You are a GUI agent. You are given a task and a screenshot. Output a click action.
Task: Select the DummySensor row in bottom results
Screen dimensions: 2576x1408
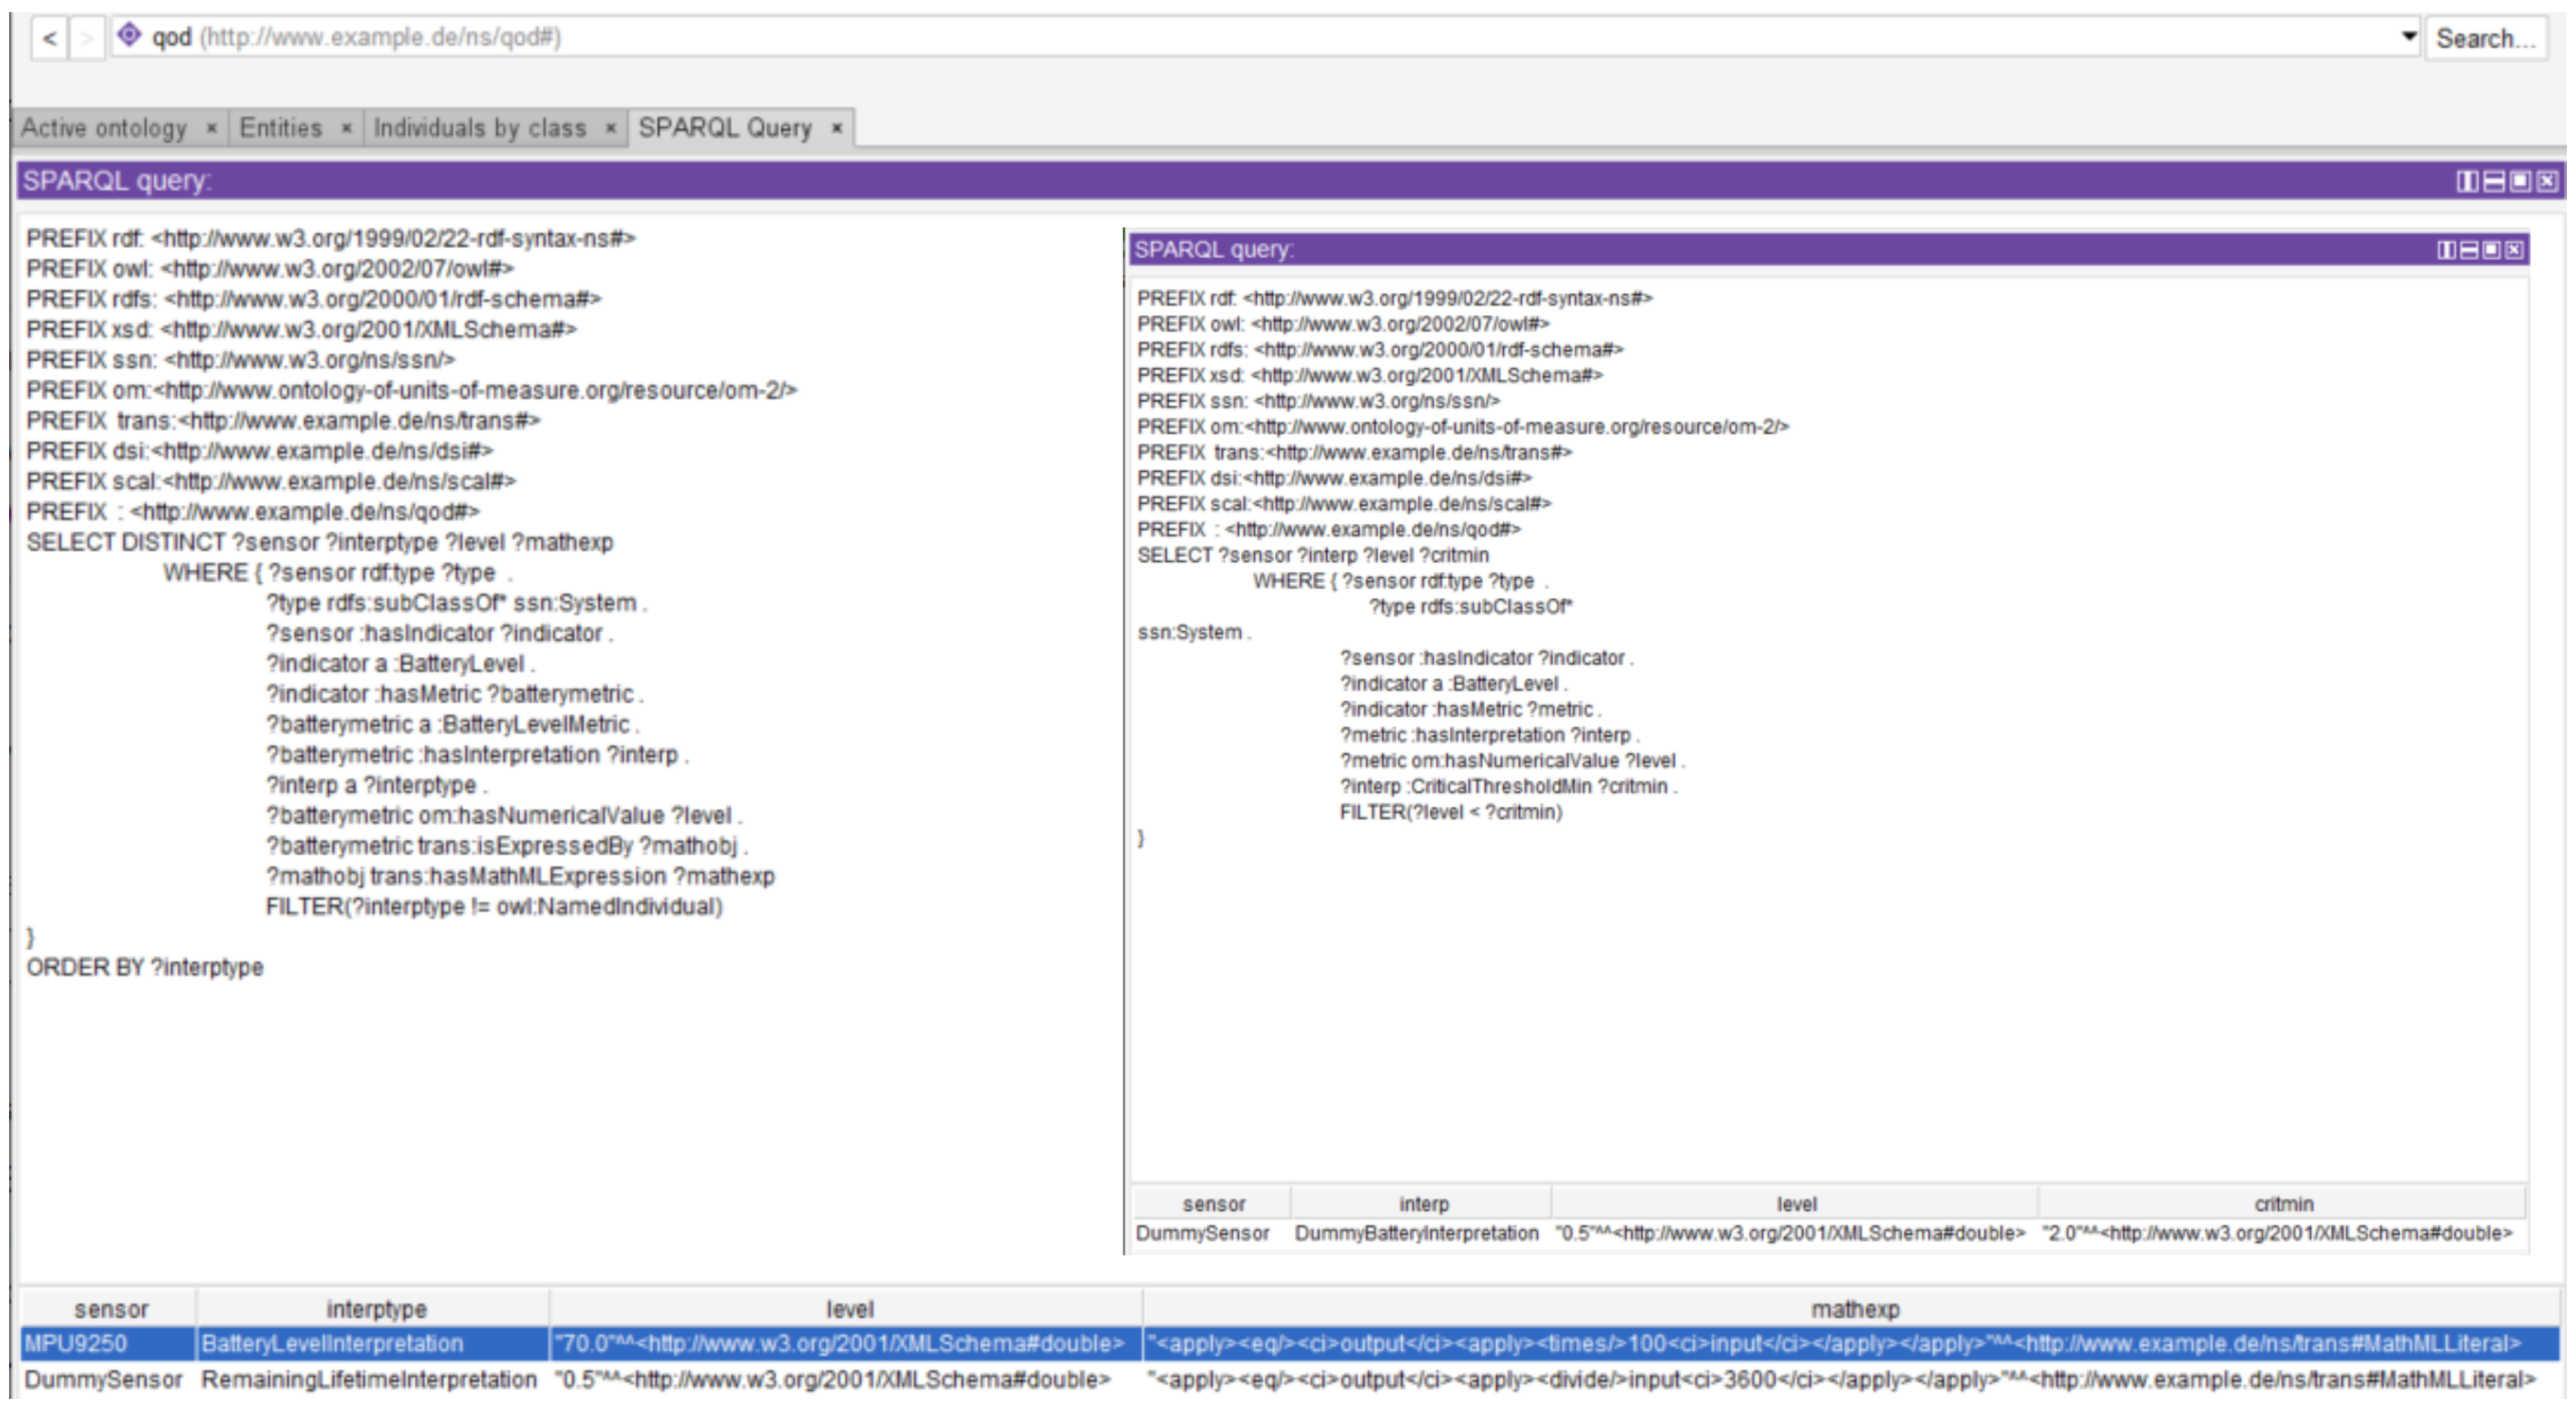click(103, 1380)
